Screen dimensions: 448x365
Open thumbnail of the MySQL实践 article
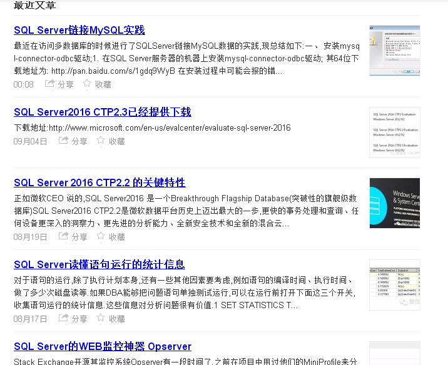pyautogui.click(x=395, y=51)
